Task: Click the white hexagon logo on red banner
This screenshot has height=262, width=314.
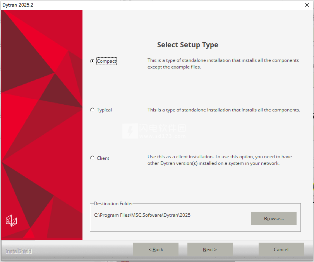Action: click(x=12, y=220)
